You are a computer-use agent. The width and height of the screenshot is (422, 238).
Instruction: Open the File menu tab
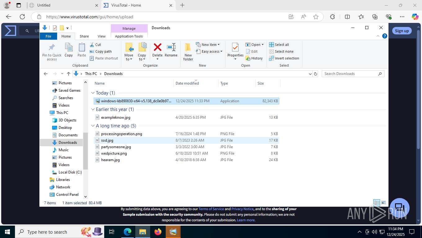(x=48, y=36)
